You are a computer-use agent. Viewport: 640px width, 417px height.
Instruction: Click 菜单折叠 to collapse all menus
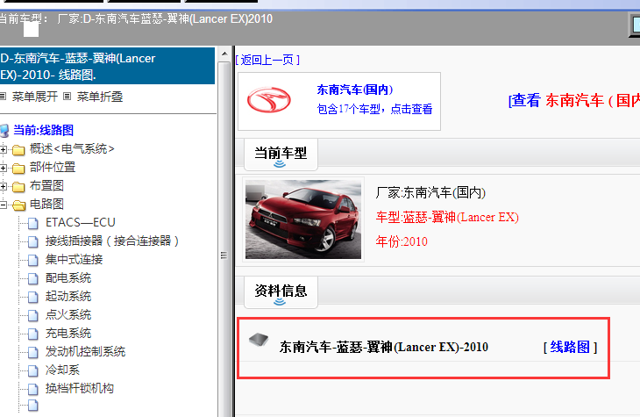(x=100, y=97)
